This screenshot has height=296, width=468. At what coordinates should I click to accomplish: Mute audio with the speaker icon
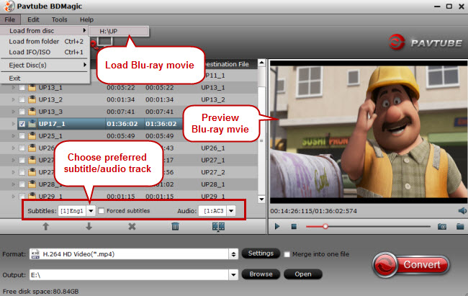click(462, 210)
